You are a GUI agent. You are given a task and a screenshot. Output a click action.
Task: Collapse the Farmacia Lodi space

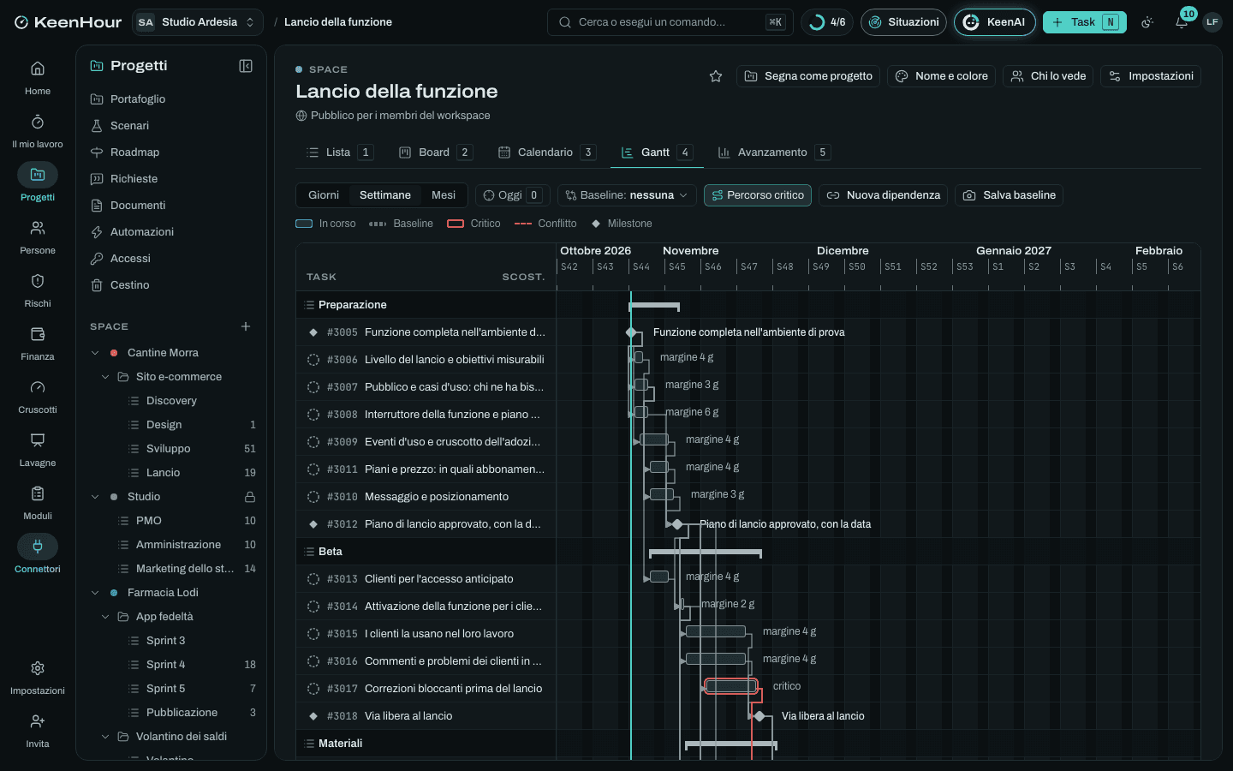(95, 593)
